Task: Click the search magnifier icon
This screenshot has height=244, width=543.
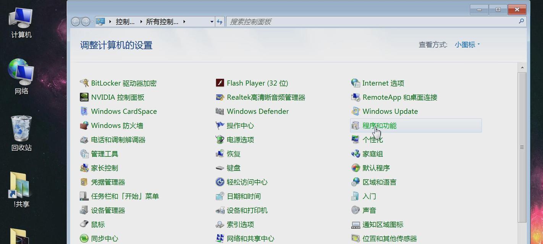Action: pyautogui.click(x=521, y=21)
